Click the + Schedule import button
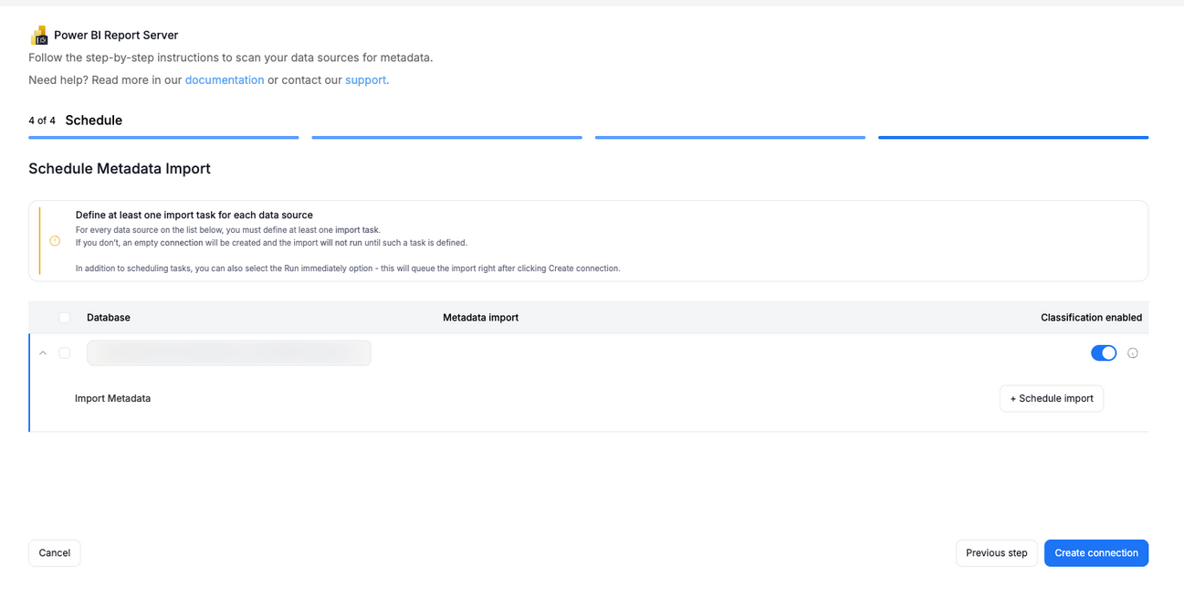This screenshot has height=599, width=1184. click(x=1052, y=399)
